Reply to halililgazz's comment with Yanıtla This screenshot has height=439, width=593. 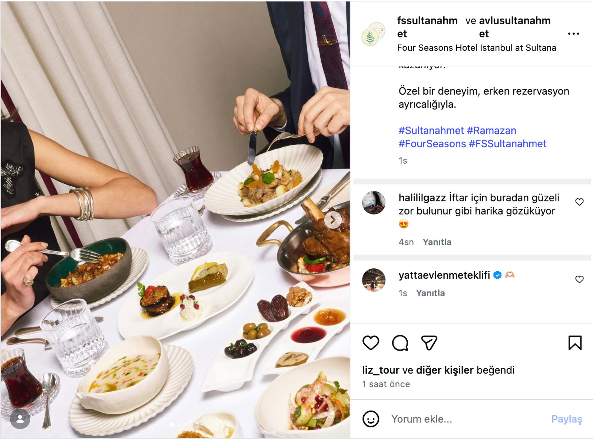tap(437, 242)
